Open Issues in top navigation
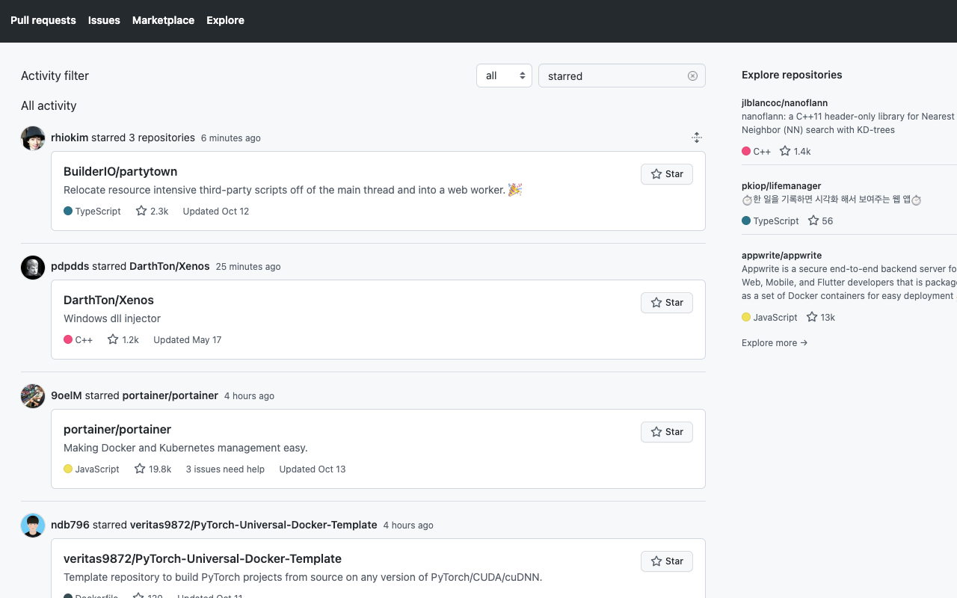This screenshot has height=598, width=957. tap(104, 20)
